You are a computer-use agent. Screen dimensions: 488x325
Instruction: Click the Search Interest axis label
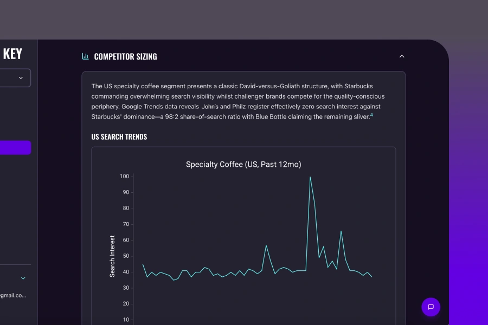[x=112, y=256]
